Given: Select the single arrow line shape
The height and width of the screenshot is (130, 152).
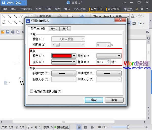Looking at the screenshot, I should 10,17.
